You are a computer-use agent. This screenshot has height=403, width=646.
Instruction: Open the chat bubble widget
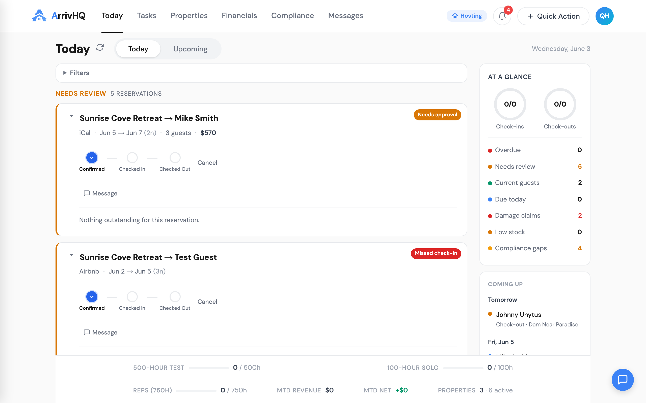pos(623,380)
